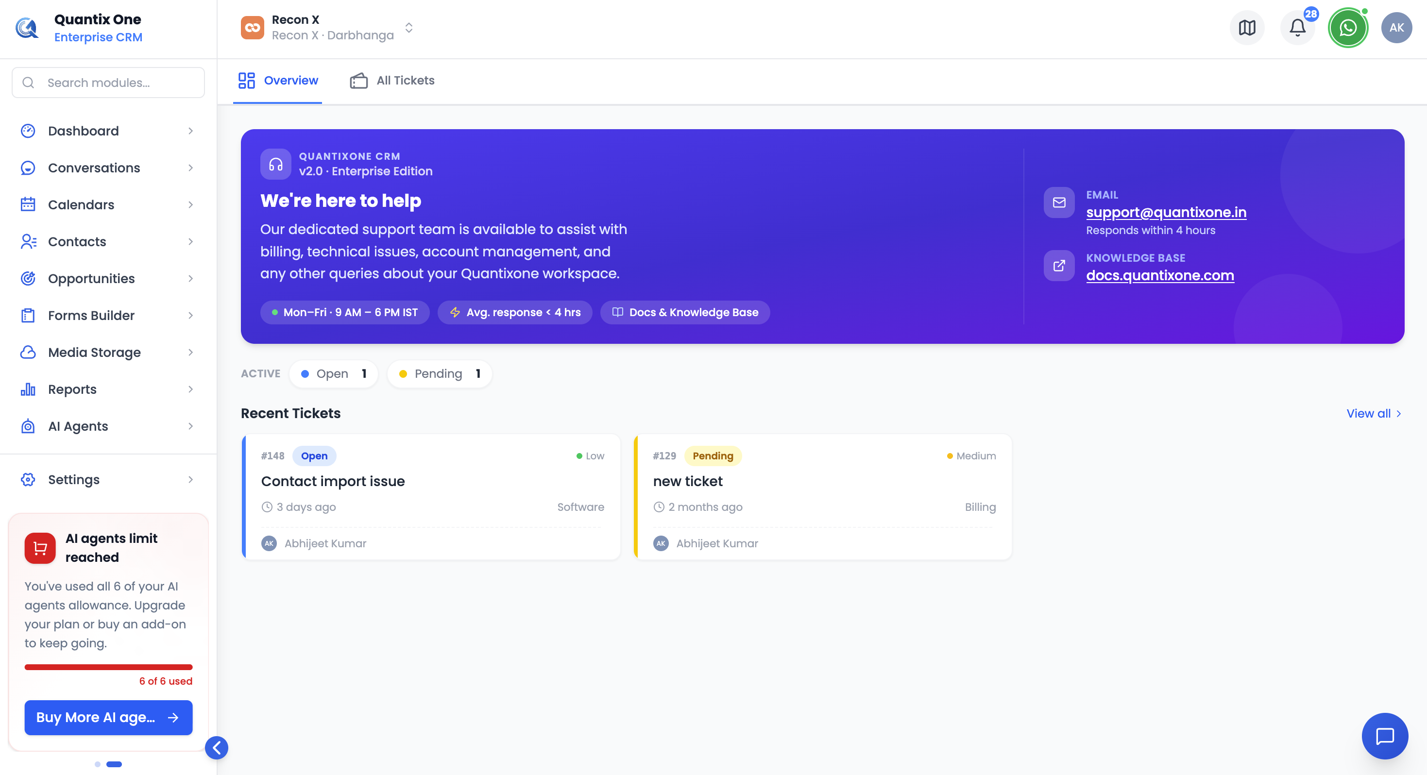Image resolution: width=1427 pixels, height=775 pixels.
Task: Click the support@quantixone.in email link
Action: tap(1166, 212)
